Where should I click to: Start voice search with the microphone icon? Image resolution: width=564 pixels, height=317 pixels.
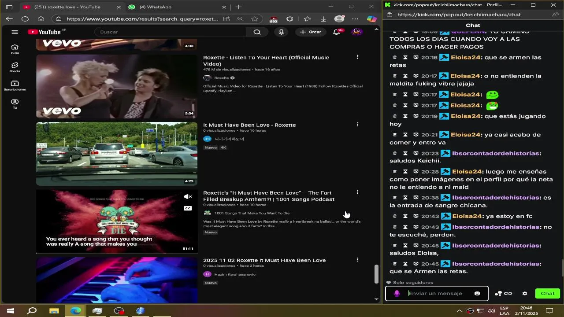click(x=281, y=32)
